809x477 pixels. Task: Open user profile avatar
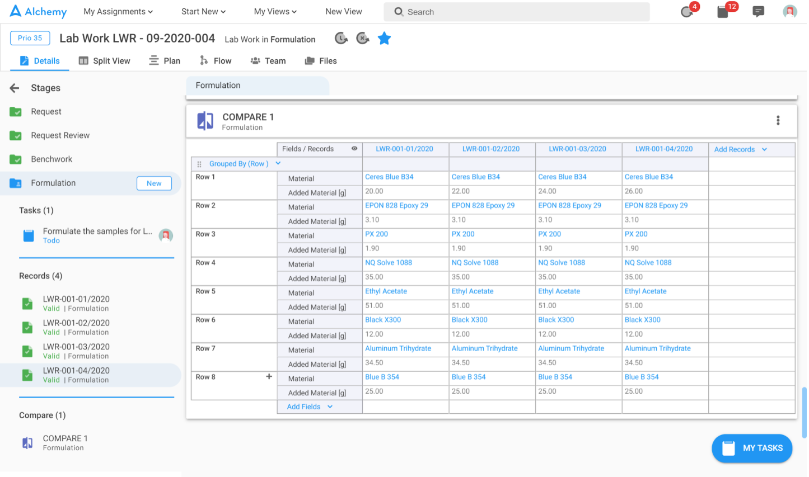click(789, 12)
